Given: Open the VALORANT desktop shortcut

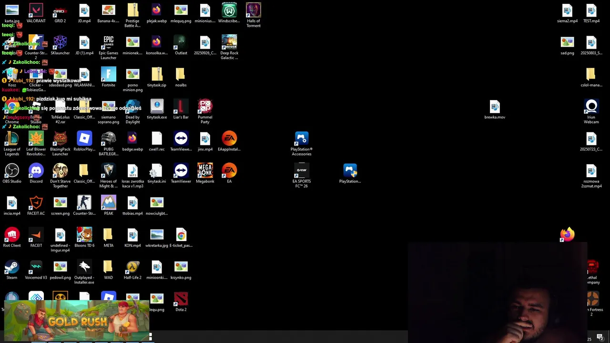Looking at the screenshot, I should pos(36,13).
